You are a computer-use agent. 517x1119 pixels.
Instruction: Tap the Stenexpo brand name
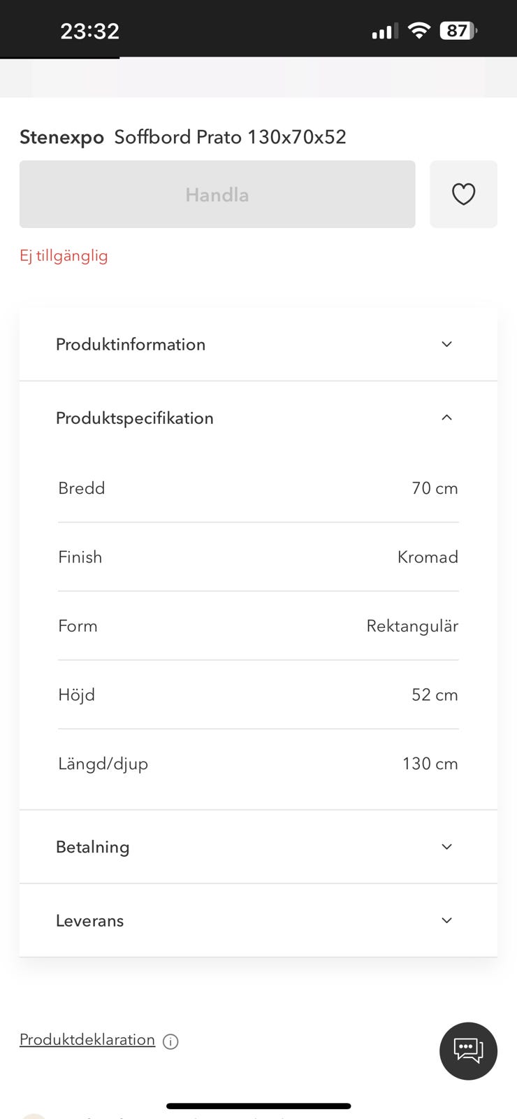61,137
